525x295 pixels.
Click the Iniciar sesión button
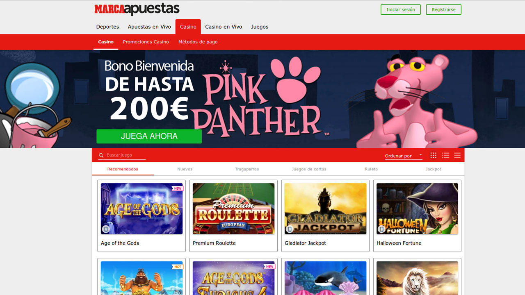tap(400, 9)
